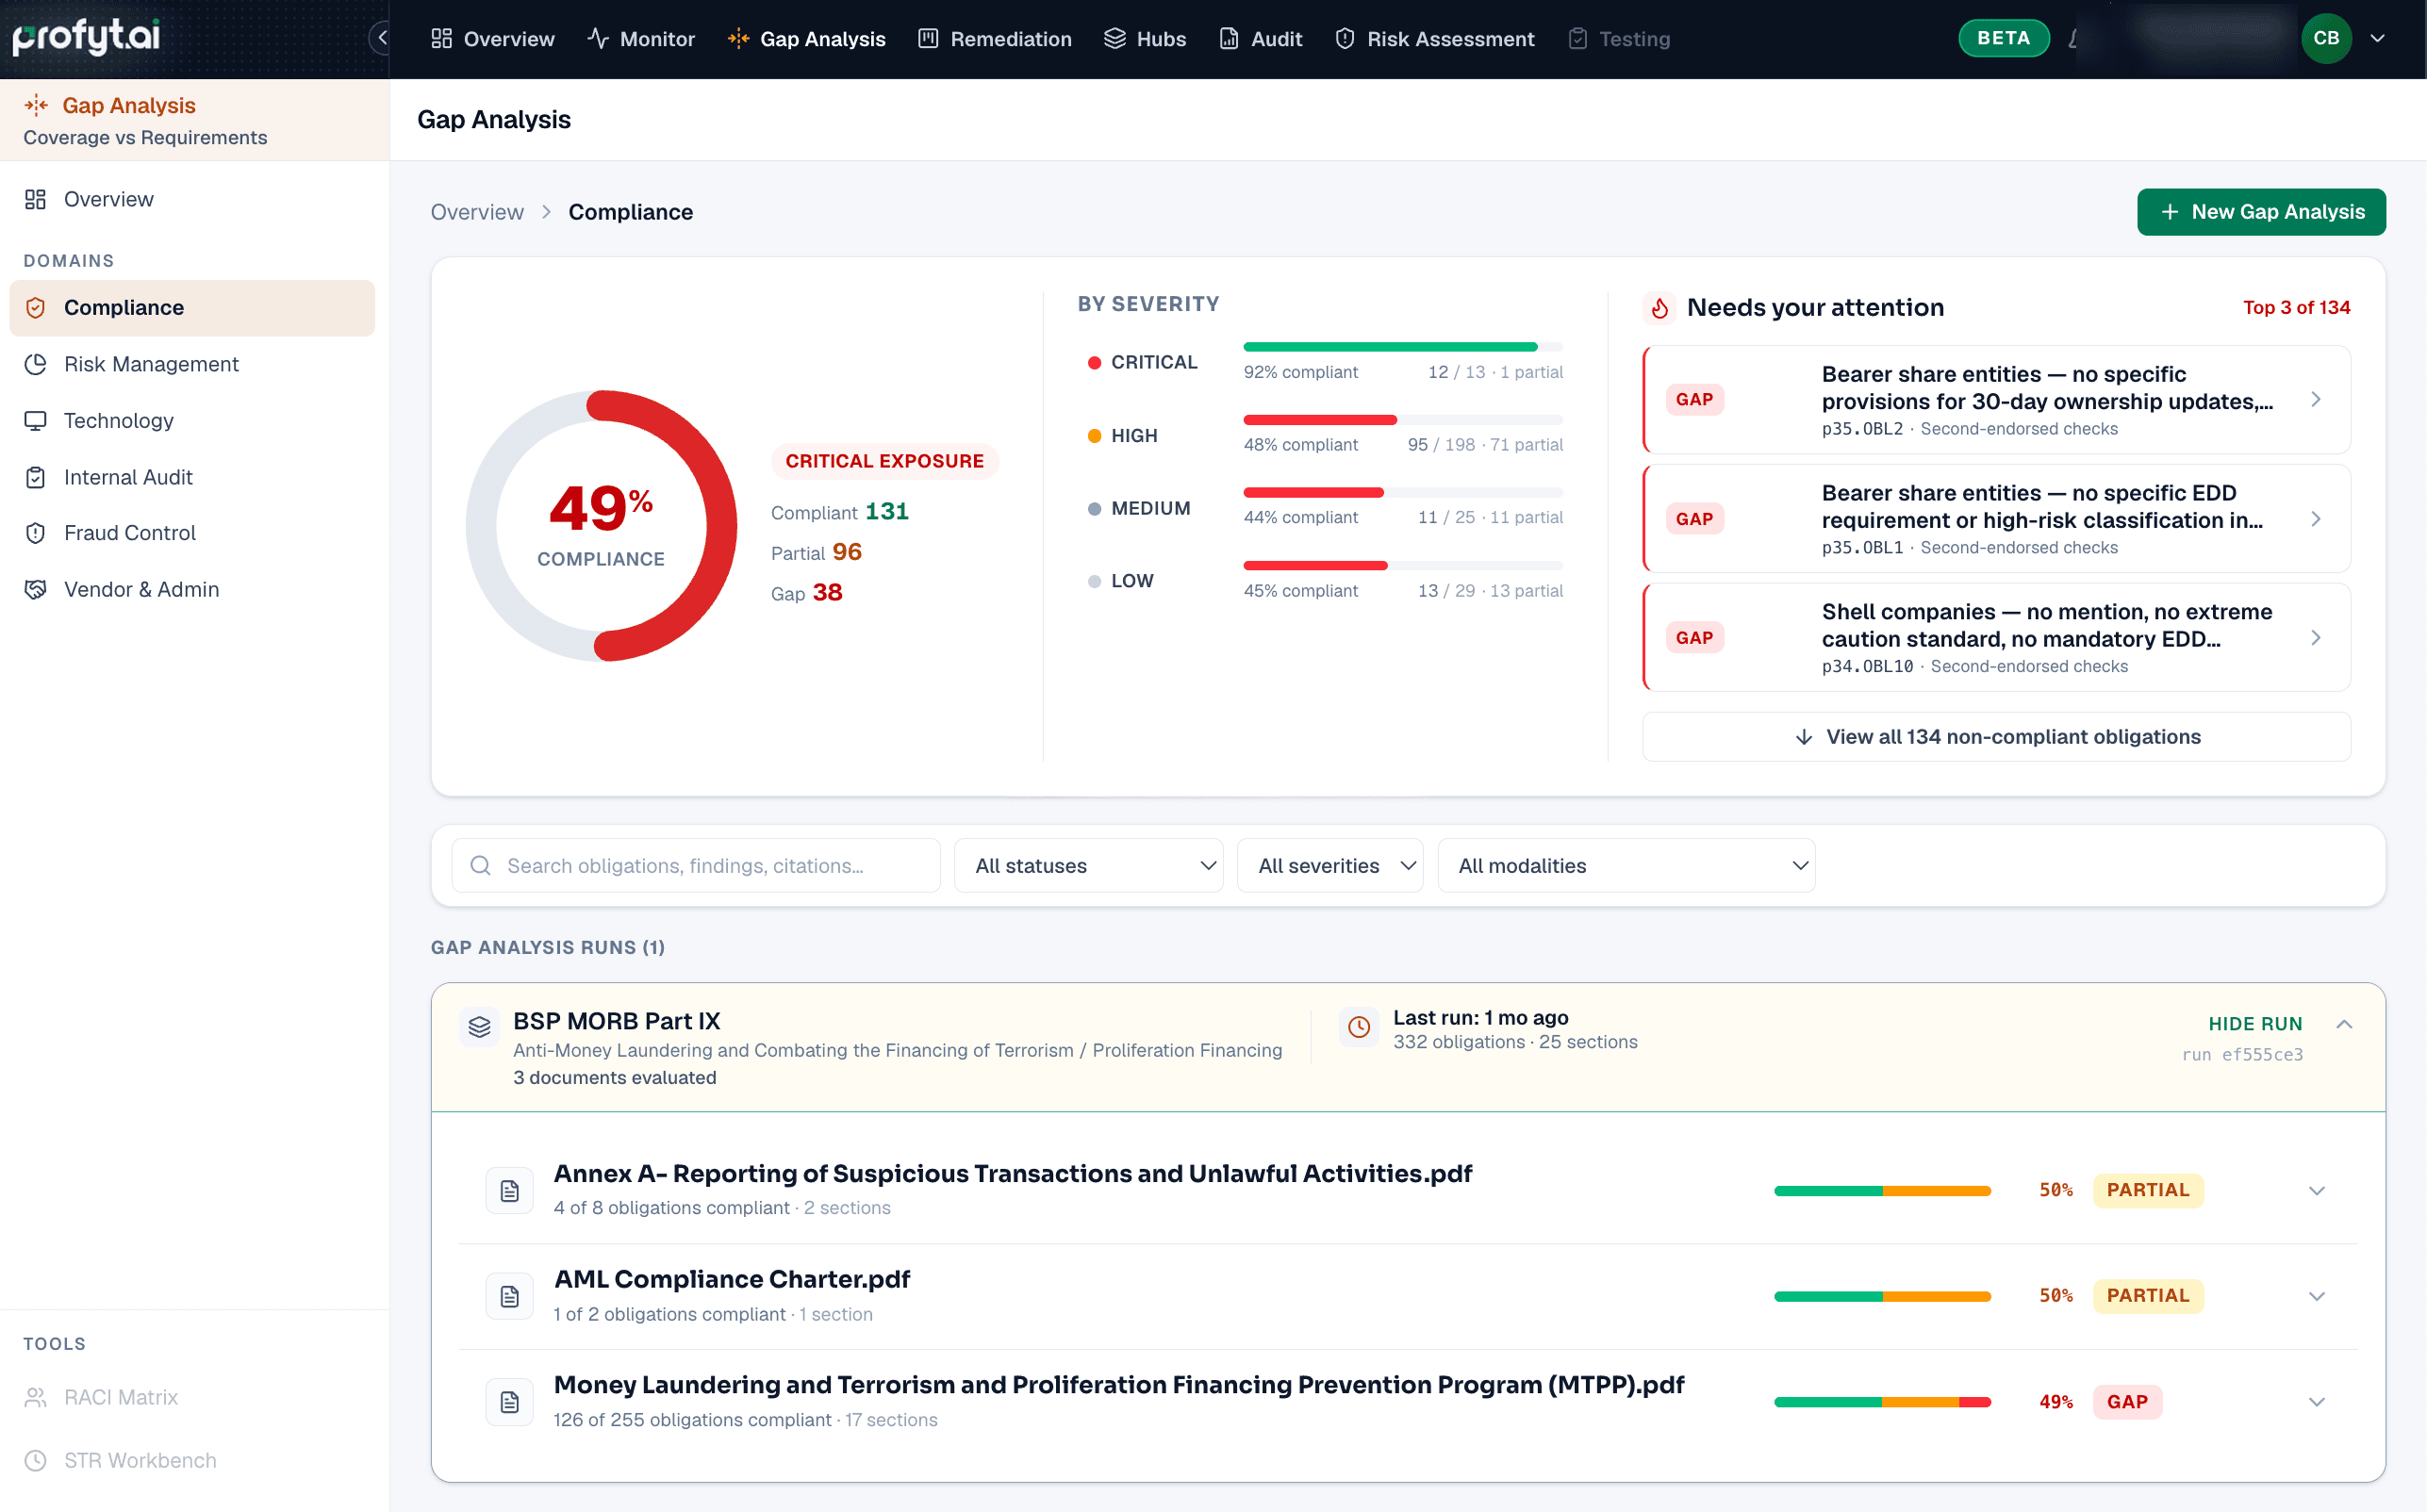The width and height of the screenshot is (2427, 1512).
Task: Click the GAP status badge on MTPP row
Action: click(x=2127, y=1402)
